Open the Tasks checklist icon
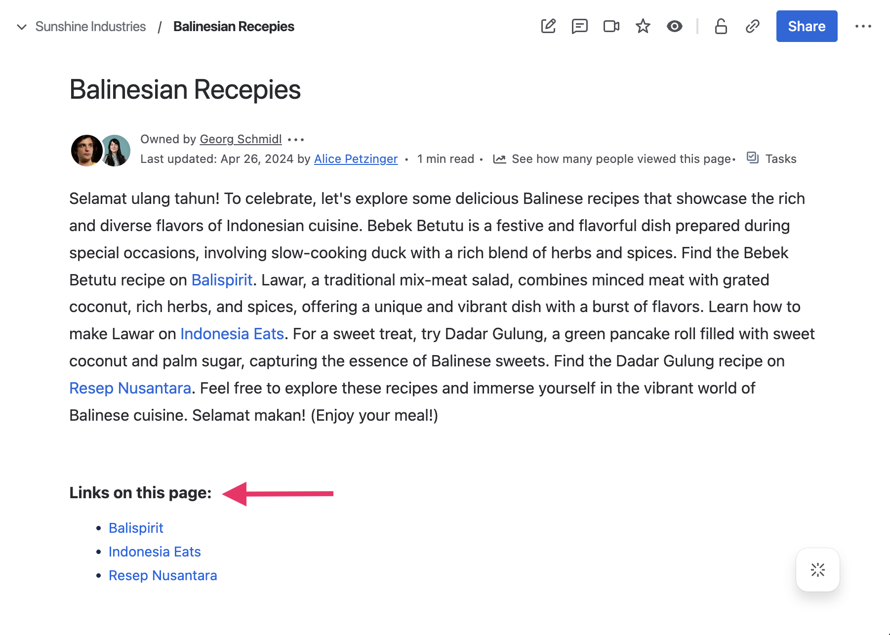The height and width of the screenshot is (635, 890). (x=753, y=158)
